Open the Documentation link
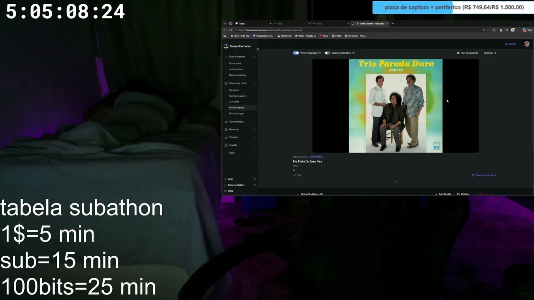Screen dimensions: 534x300 coord(236,185)
